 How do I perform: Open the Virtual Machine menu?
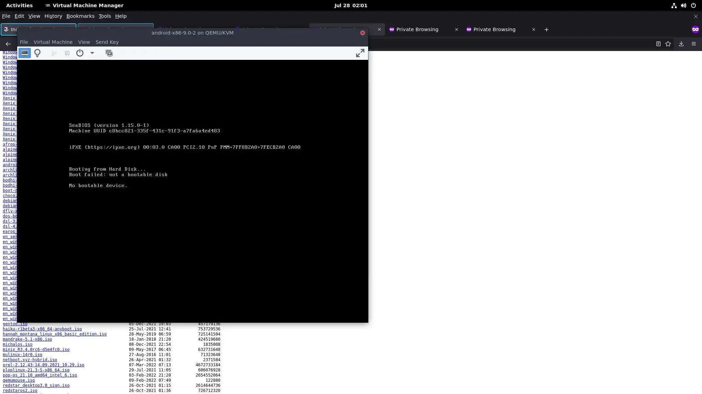(x=53, y=42)
